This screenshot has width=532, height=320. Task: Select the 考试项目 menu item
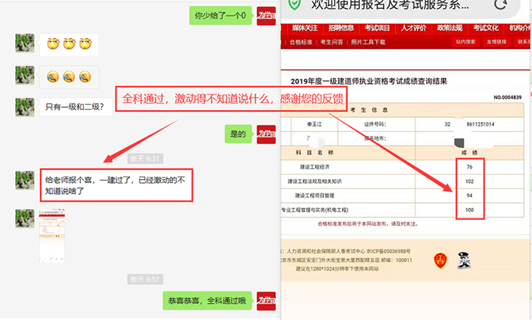click(x=377, y=28)
